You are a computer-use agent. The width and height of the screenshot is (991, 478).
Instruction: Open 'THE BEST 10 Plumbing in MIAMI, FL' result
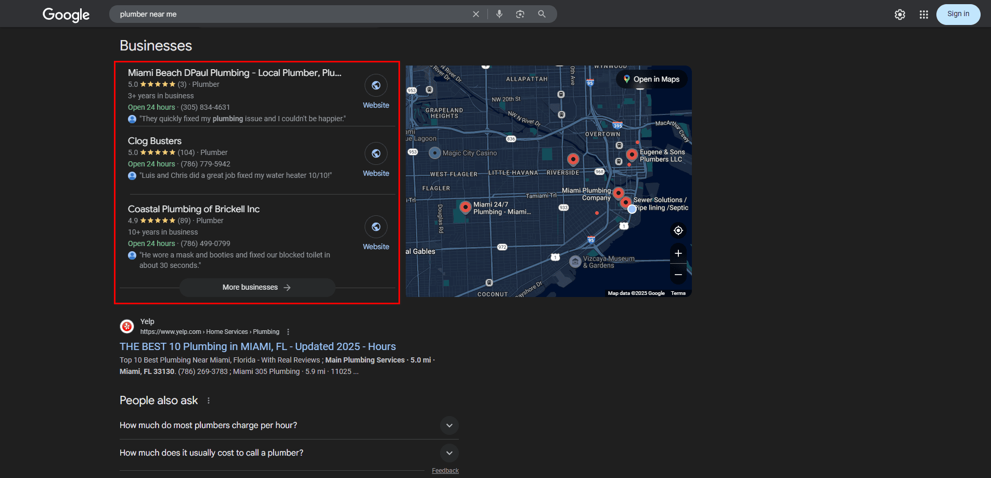258,346
